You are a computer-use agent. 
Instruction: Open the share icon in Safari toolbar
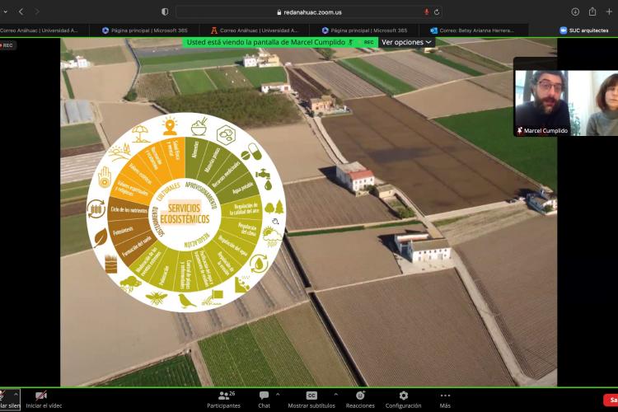tap(592, 12)
